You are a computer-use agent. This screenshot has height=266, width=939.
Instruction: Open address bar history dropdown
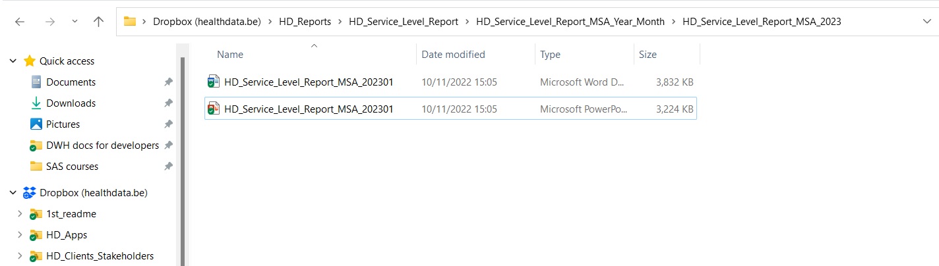[927, 22]
